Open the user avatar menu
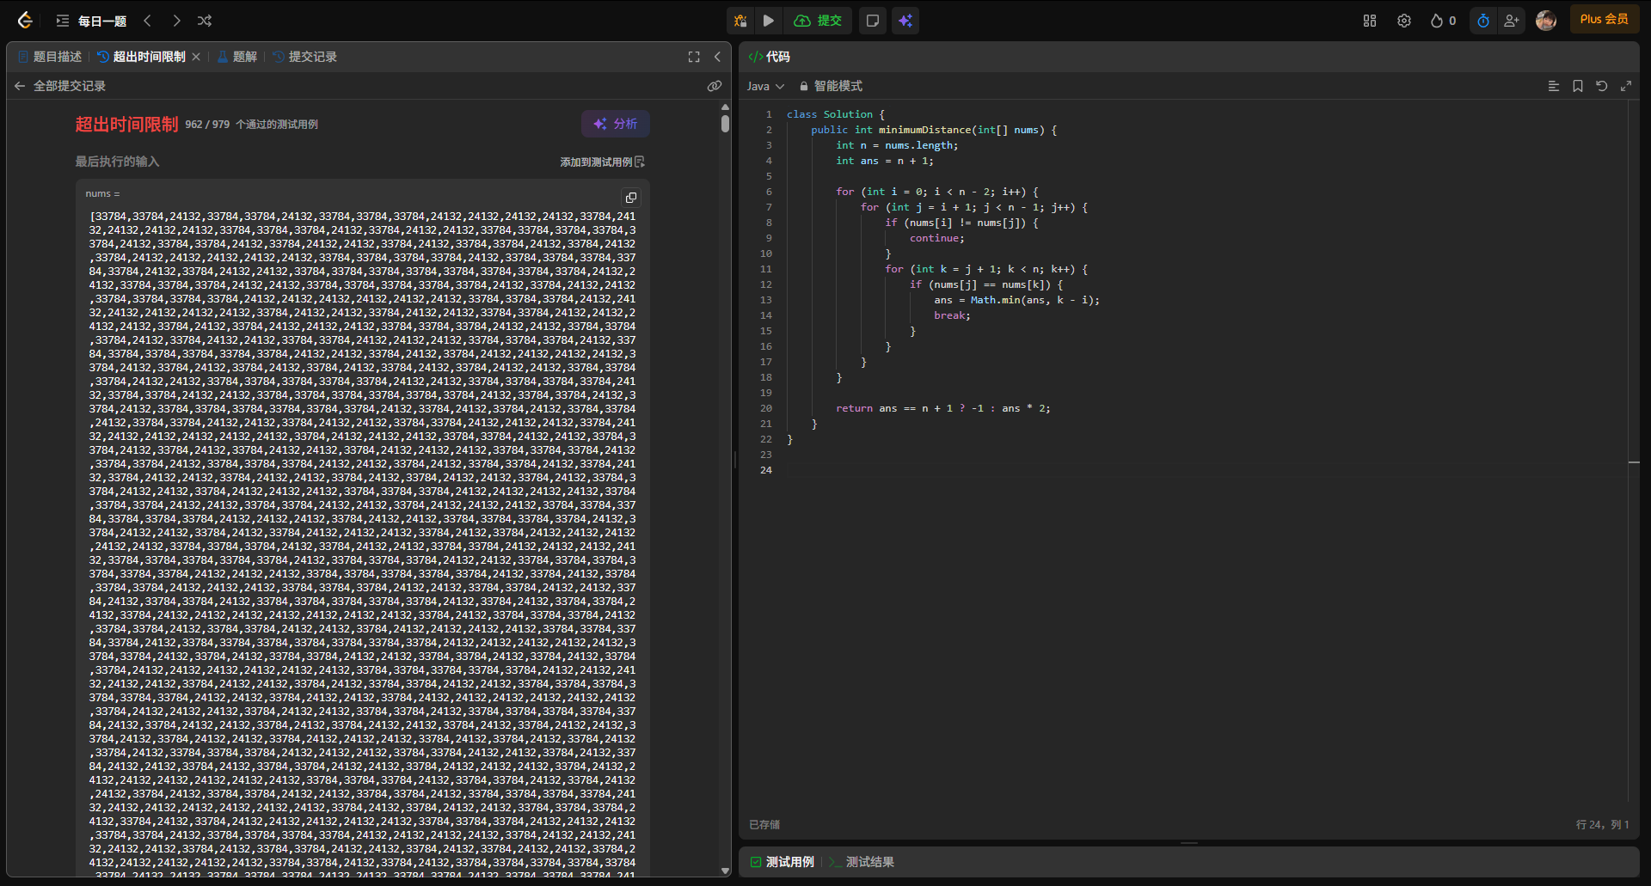Image resolution: width=1651 pixels, height=886 pixels. tap(1546, 21)
